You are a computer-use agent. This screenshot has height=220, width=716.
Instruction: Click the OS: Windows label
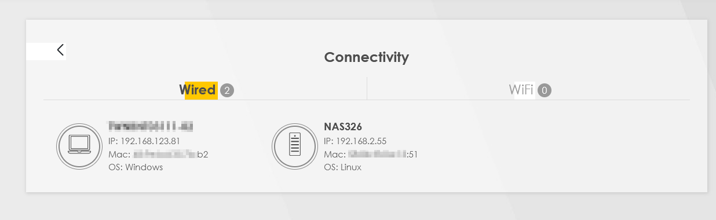pyautogui.click(x=136, y=167)
